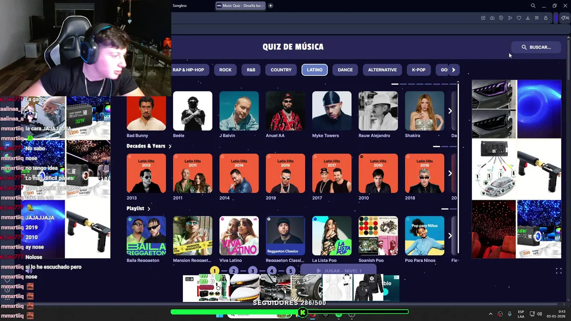Open the Latin Hits 2018 card
The width and height of the screenshot is (571, 321).
point(425,177)
